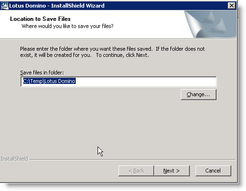
Task: Cancel the Lotus Domino installation
Action: pos(213,171)
